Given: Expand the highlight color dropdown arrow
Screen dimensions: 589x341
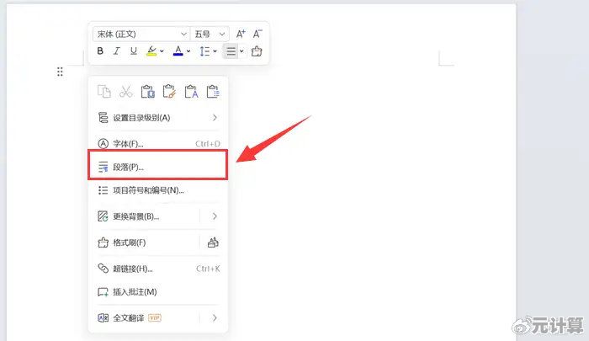Looking at the screenshot, I should click(x=162, y=51).
